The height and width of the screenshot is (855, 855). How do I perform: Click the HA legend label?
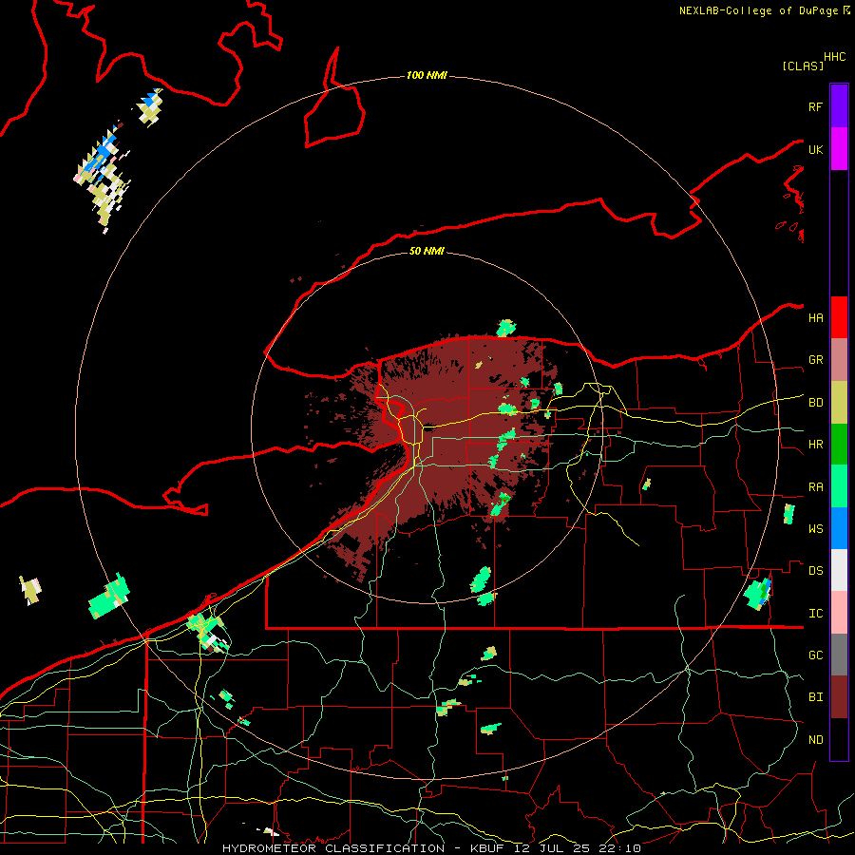[x=815, y=318]
